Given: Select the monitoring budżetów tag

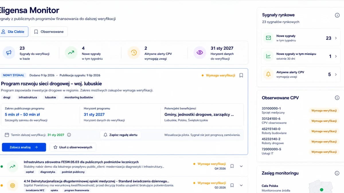Looking at the screenshot, I should 79,98.
